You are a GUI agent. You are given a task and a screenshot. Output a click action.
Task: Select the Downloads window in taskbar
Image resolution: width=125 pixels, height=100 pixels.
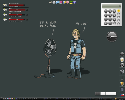coord(49,99)
